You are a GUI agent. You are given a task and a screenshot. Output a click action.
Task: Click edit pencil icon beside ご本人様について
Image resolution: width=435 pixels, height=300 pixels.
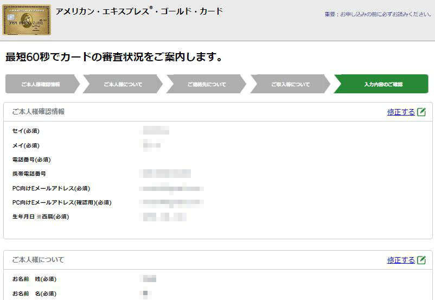(421, 260)
